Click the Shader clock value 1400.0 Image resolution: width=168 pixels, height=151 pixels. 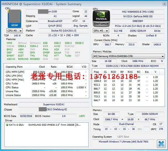pos(157,44)
